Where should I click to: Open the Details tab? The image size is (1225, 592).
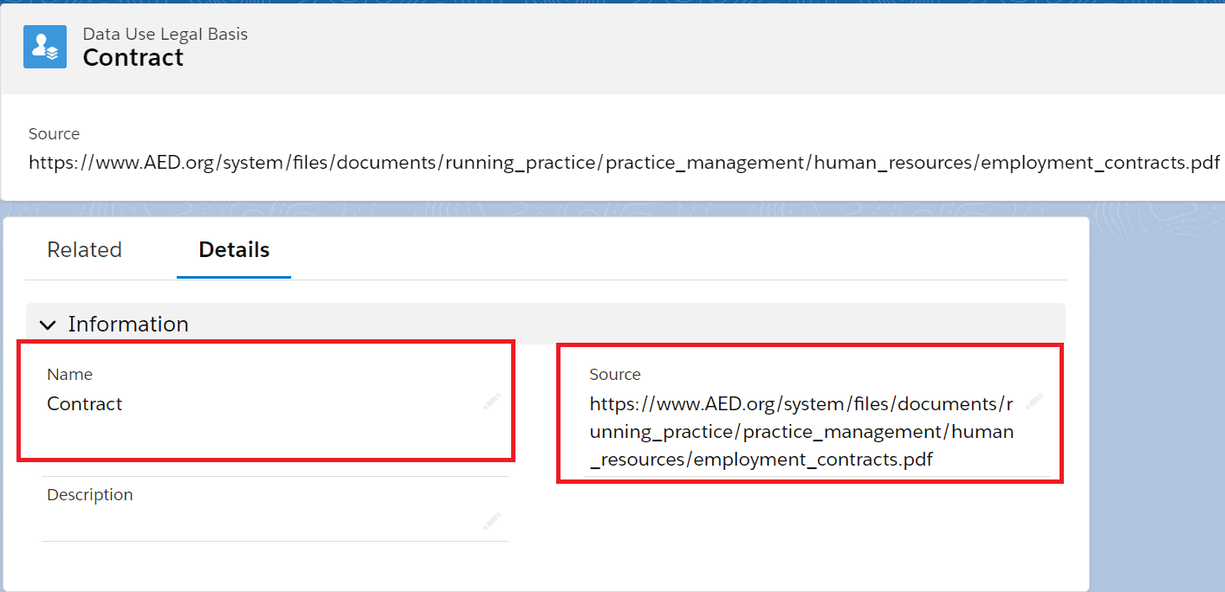(x=233, y=249)
